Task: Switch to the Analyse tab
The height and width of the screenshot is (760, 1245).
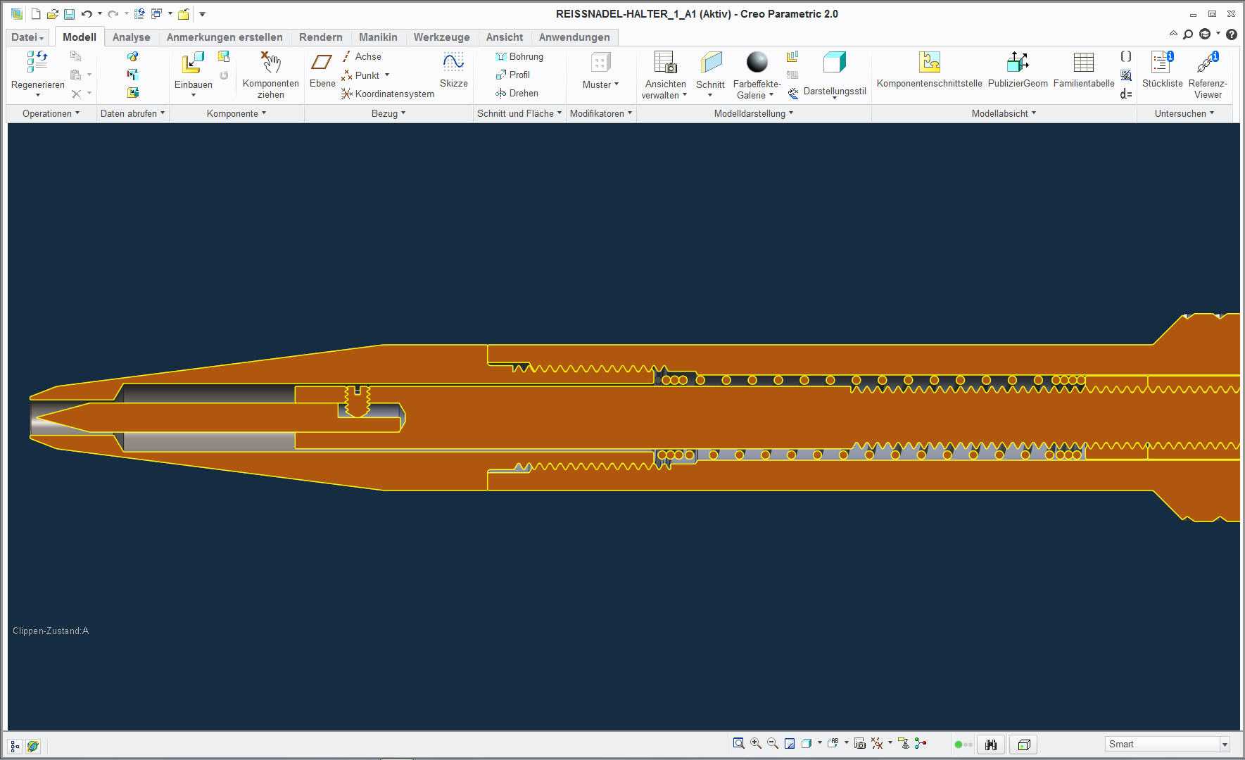Action: point(131,37)
